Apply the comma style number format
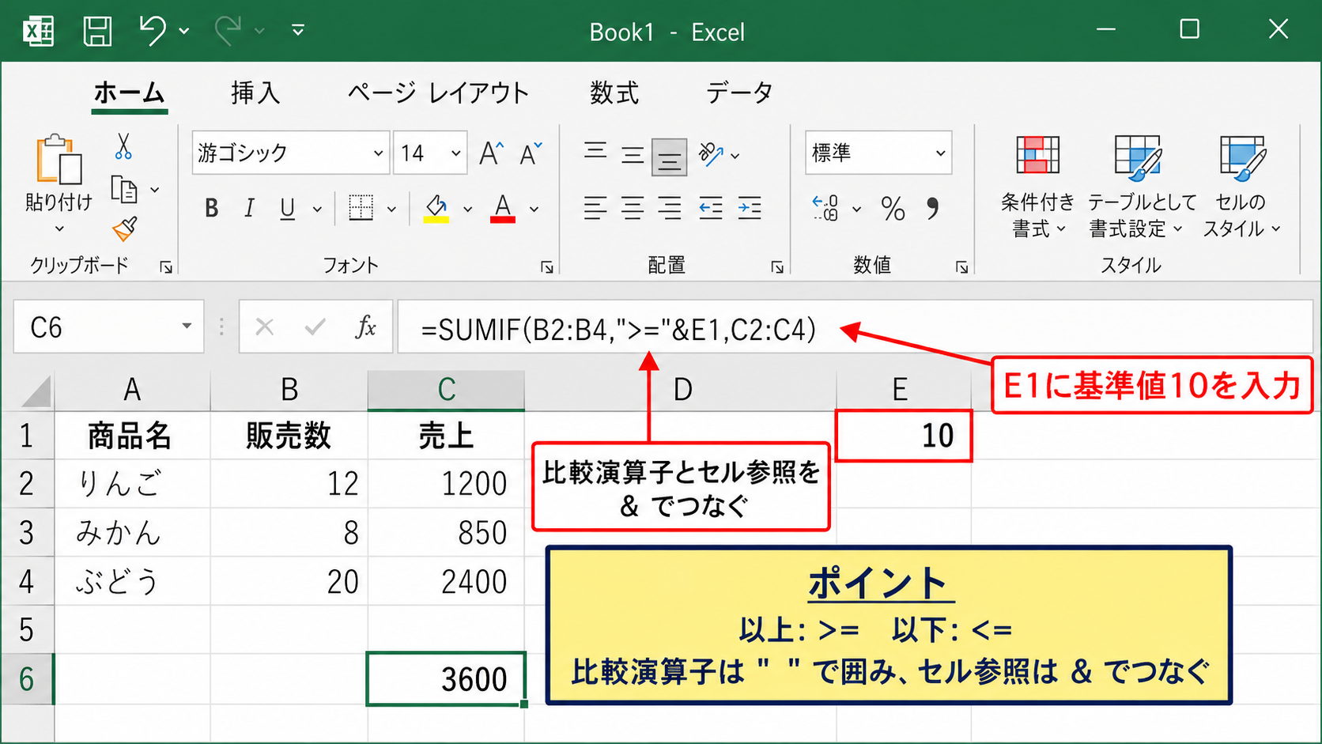Viewport: 1322px width, 744px height. 933,208
